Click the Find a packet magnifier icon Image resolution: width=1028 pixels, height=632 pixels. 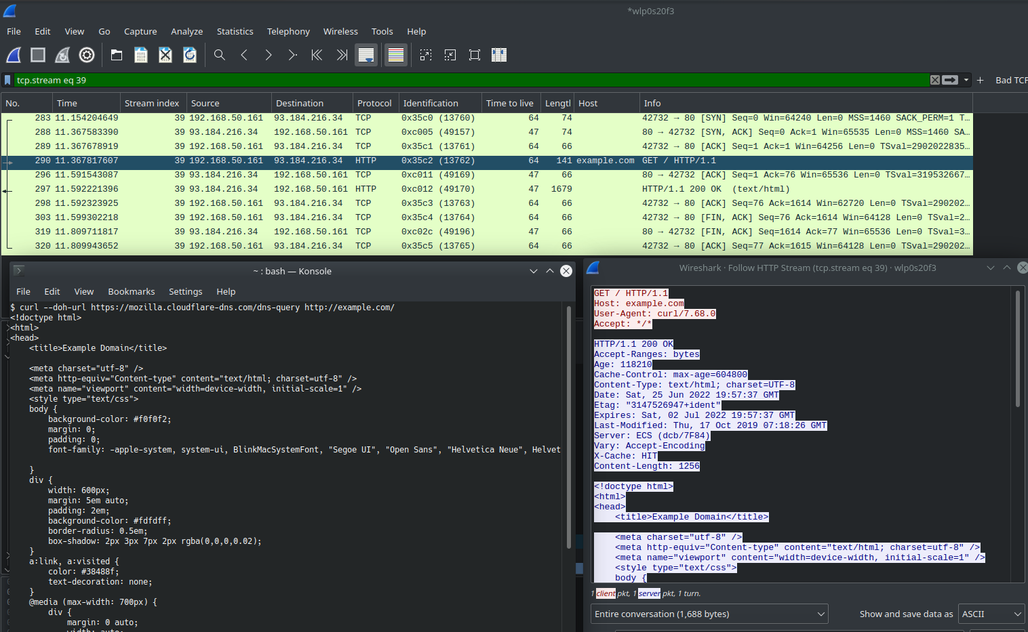pyautogui.click(x=220, y=56)
